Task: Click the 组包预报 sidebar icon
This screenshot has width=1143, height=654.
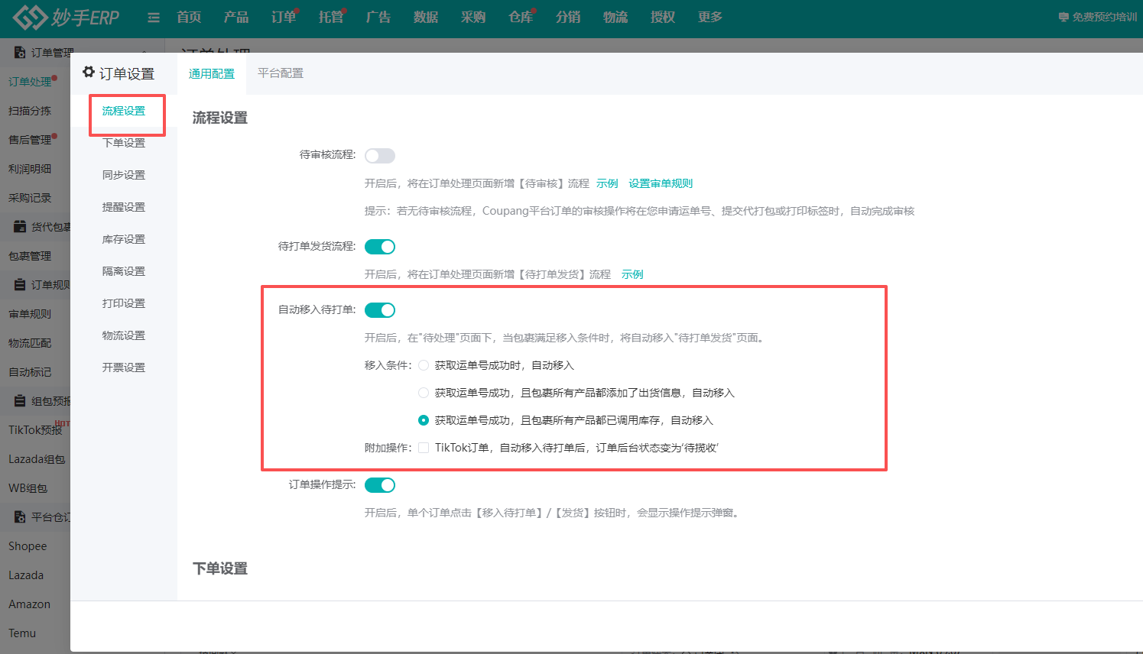Action: coord(18,400)
